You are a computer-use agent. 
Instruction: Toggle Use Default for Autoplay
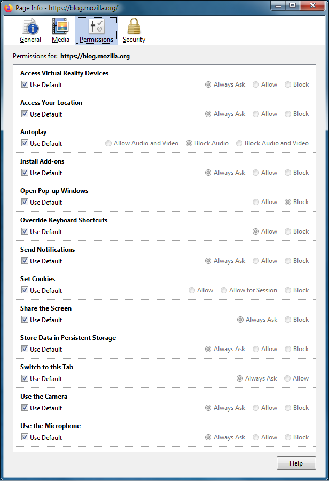point(25,143)
